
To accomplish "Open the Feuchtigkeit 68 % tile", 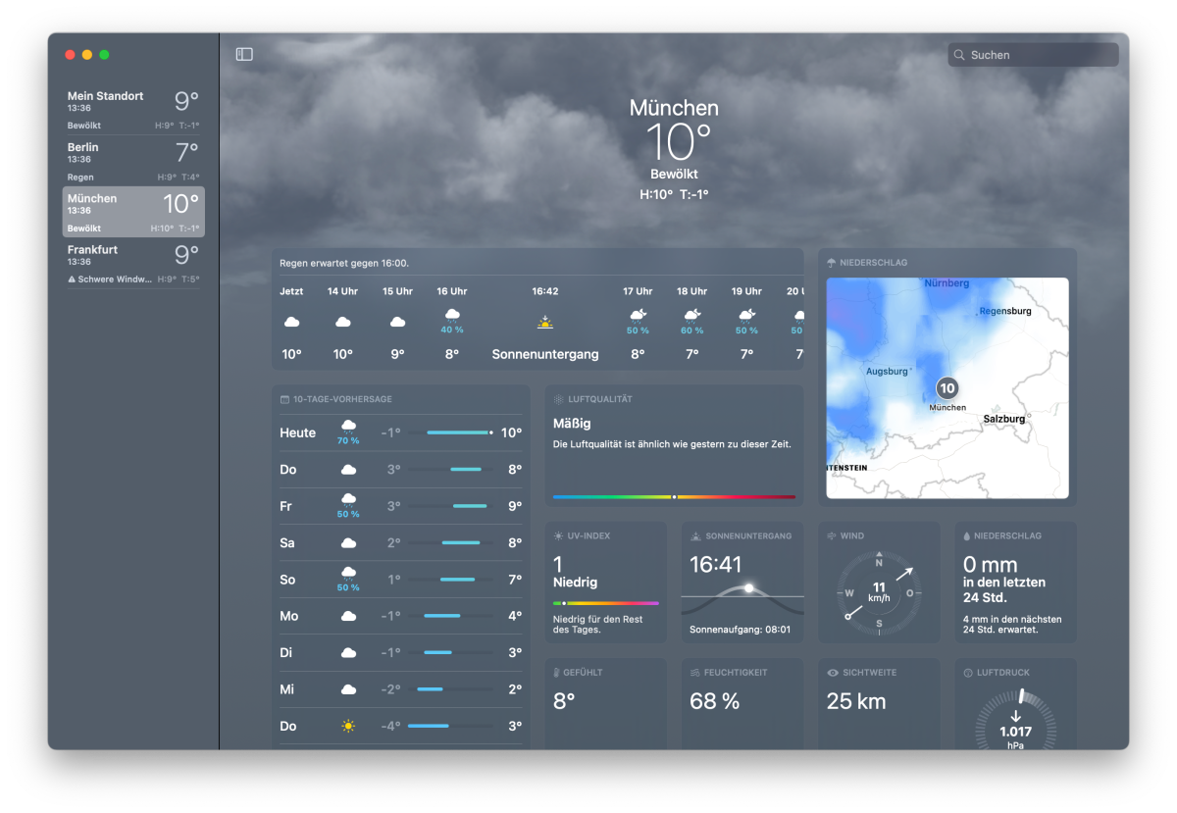I will 742,702.
